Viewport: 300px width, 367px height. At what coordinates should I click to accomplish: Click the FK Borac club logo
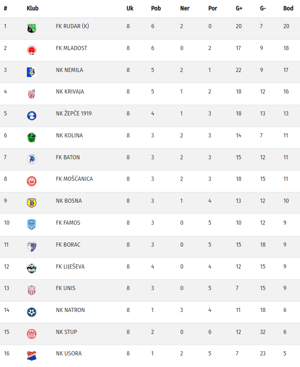[x=31, y=247]
